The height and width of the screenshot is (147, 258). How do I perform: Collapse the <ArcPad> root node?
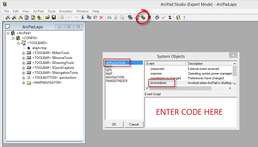8,33
